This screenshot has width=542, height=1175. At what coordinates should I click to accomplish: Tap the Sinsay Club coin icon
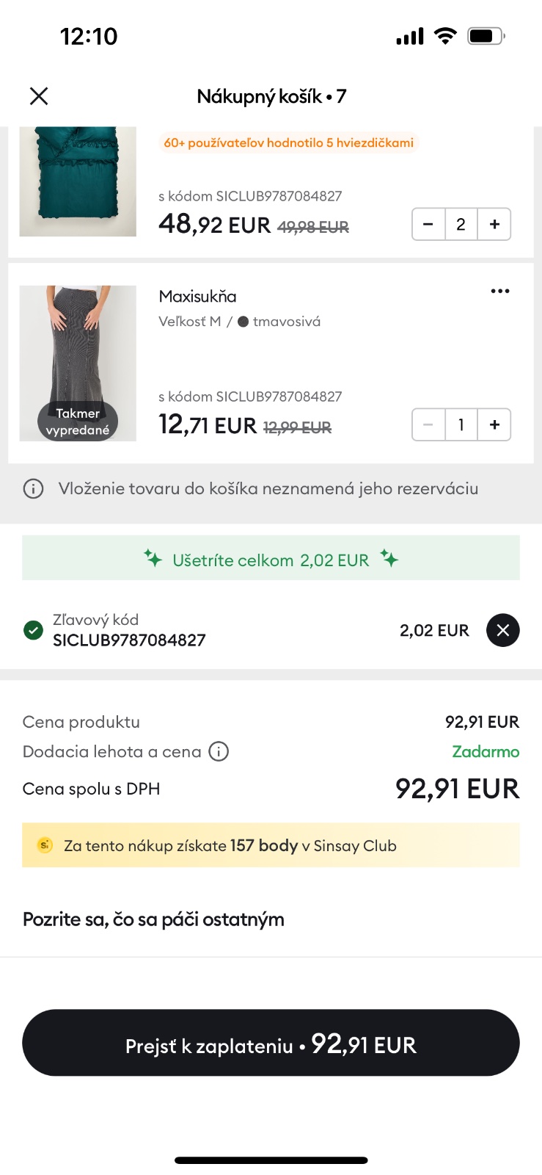pos(45,845)
